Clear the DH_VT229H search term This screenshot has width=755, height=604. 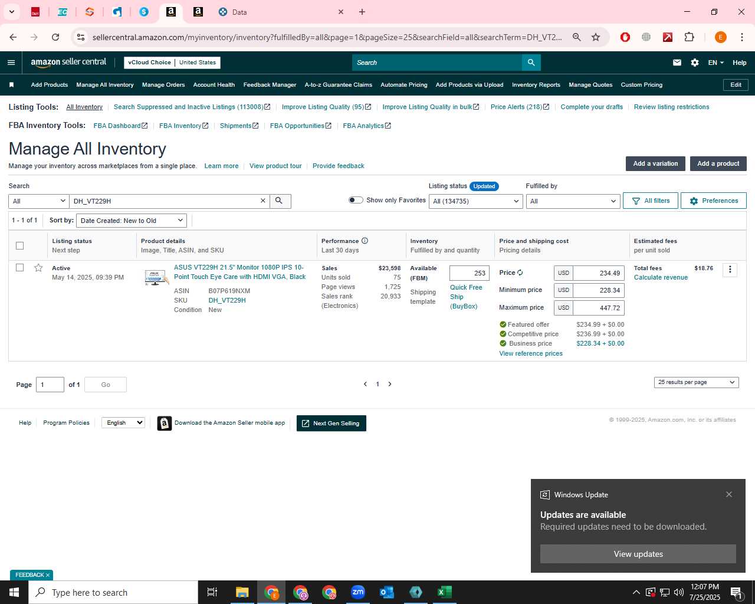[263, 201]
